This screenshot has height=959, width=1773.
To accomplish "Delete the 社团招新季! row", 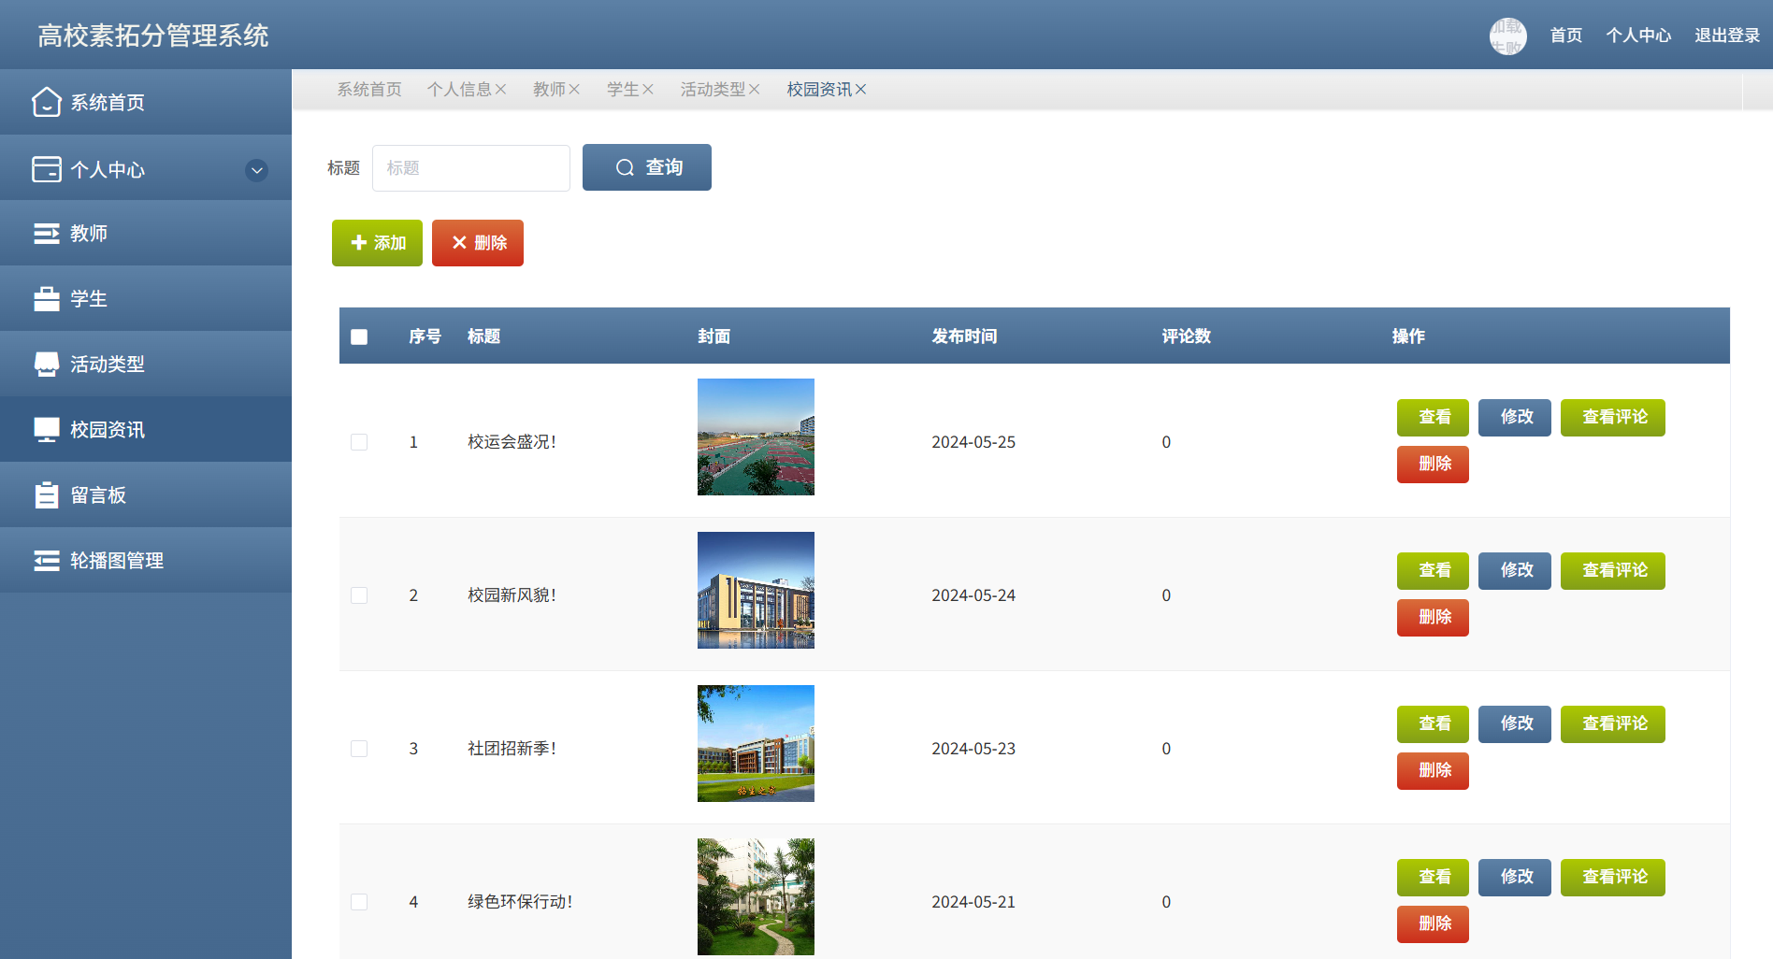I will point(1433,771).
